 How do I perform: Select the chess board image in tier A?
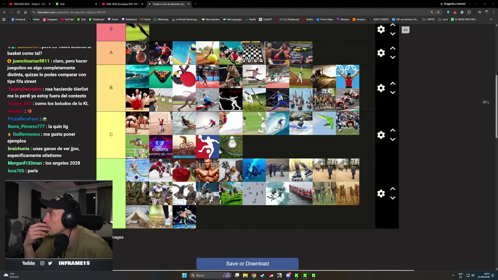coord(254,53)
